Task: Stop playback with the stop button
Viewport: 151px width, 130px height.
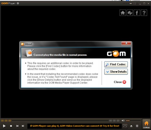Action: 11,126
